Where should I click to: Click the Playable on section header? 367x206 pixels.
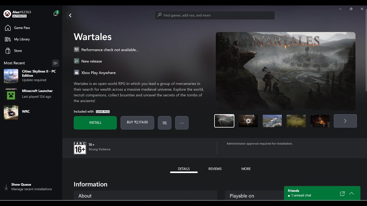coord(242,196)
